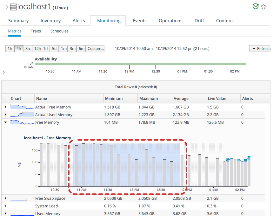This screenshot has height=216, width=273.
Task: Switch to the Traits subtab
Action: 36,31
